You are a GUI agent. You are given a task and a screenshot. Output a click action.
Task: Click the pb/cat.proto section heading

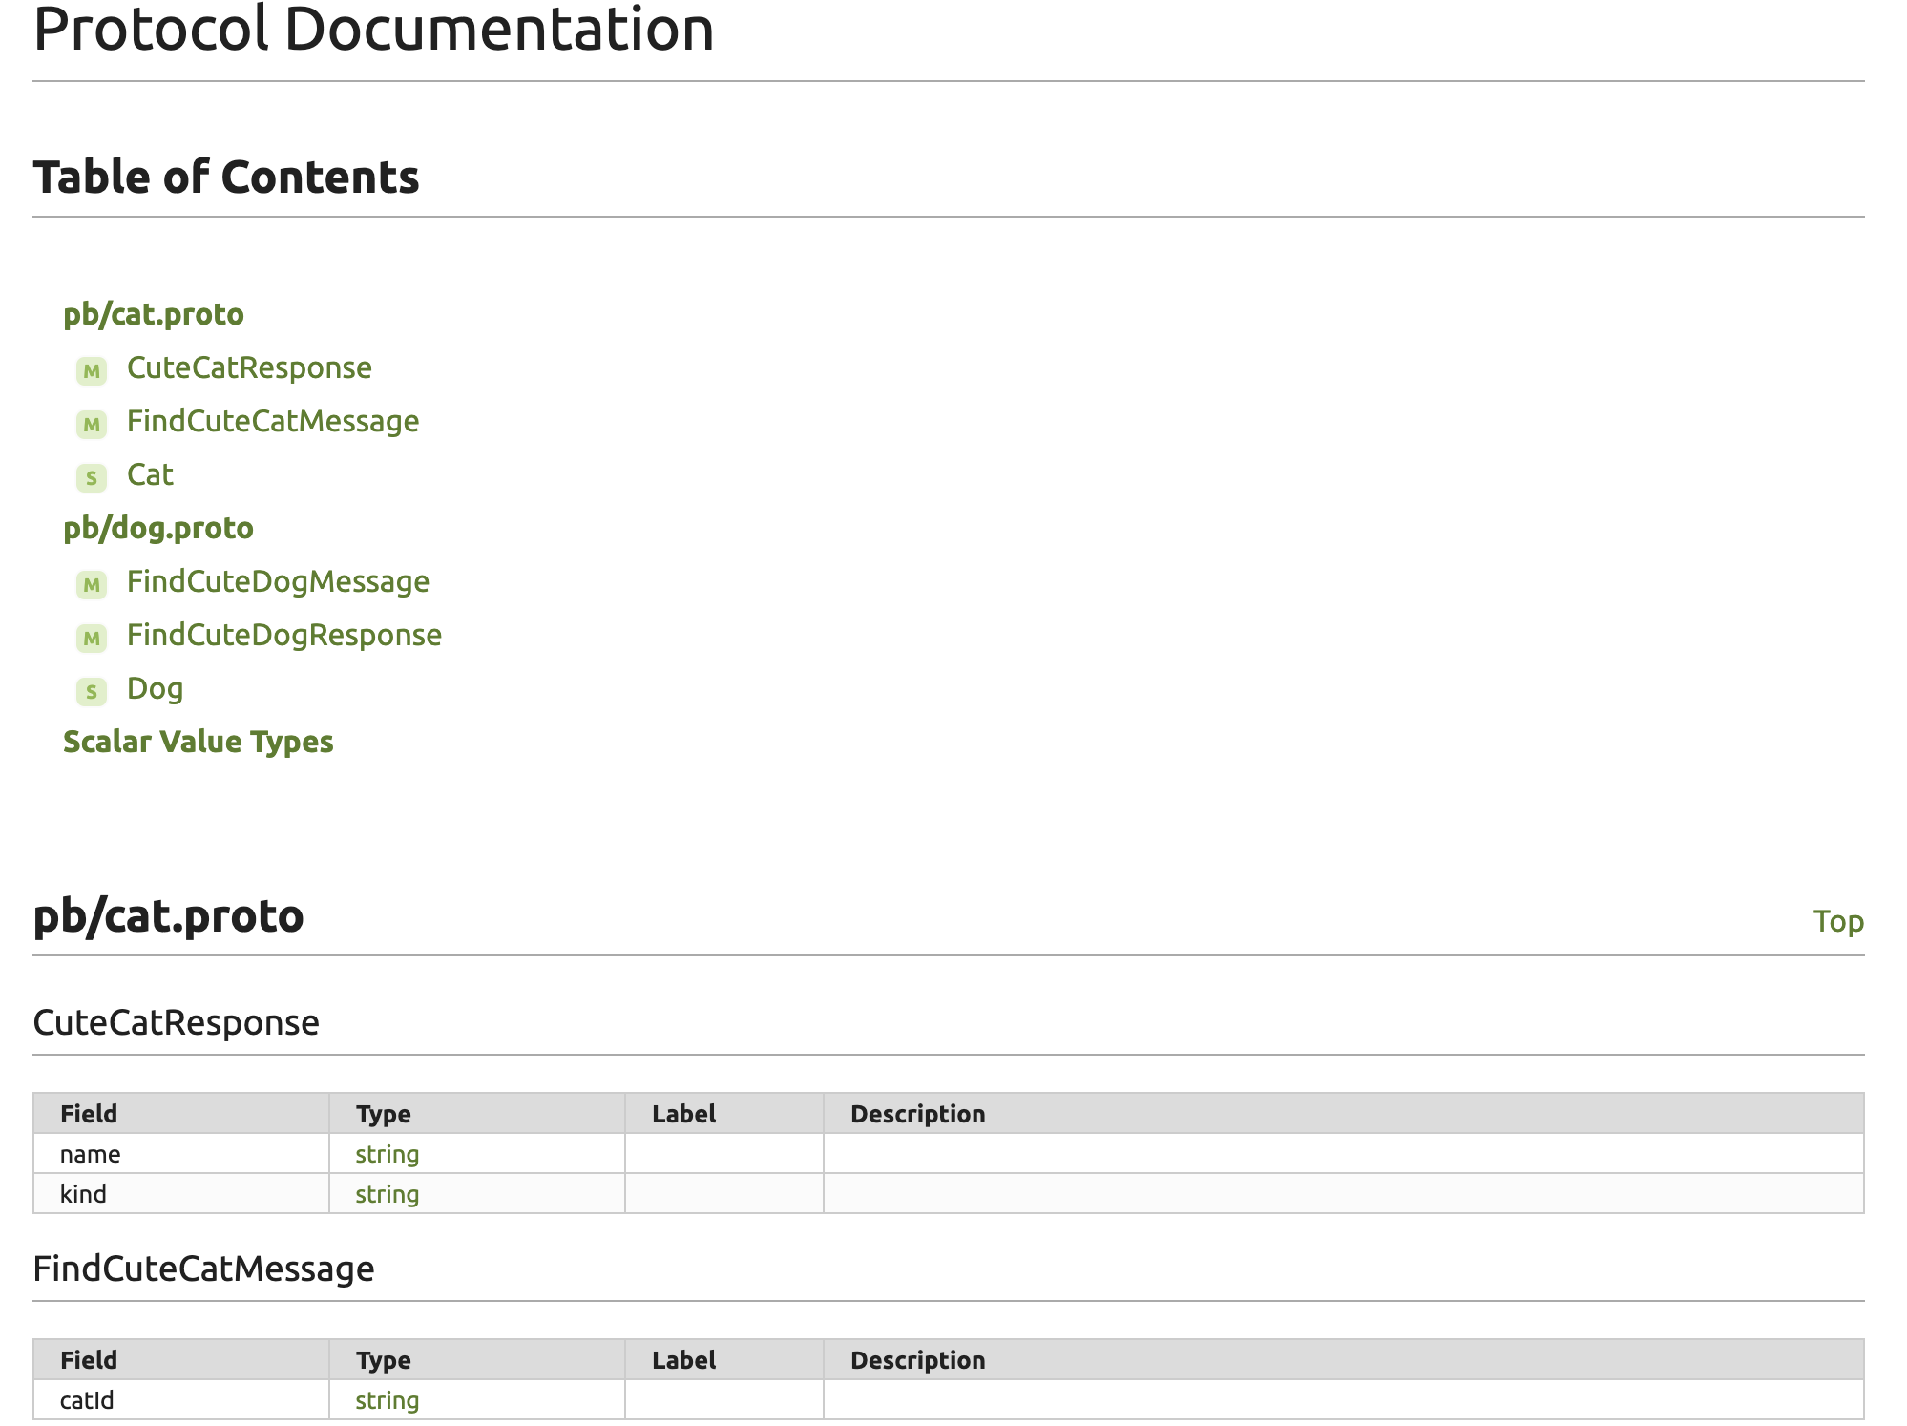pos(168,916)
